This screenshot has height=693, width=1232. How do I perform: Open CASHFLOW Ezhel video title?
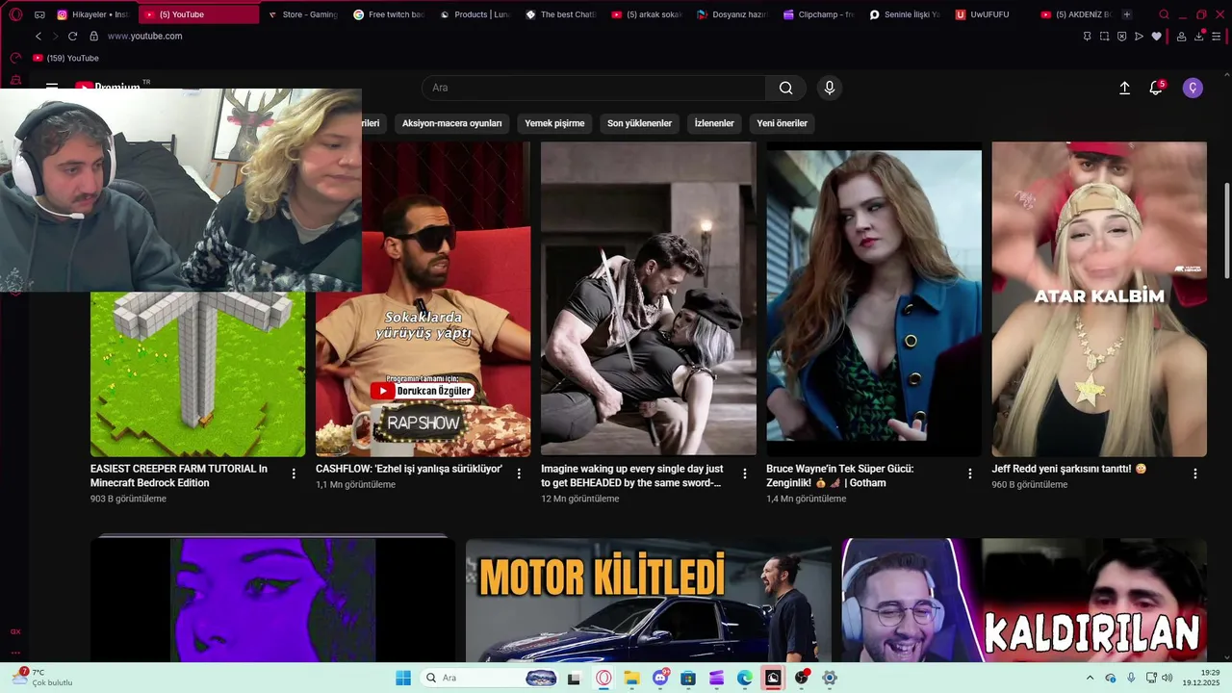coord(409,469)
